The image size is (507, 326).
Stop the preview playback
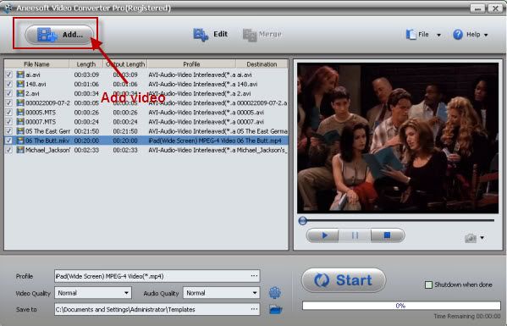pos(388,235)
